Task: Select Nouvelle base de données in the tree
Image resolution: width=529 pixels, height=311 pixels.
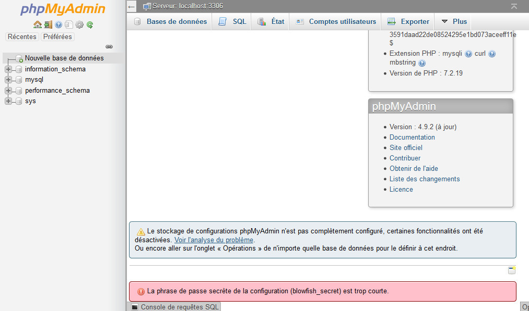Action: 64,58
